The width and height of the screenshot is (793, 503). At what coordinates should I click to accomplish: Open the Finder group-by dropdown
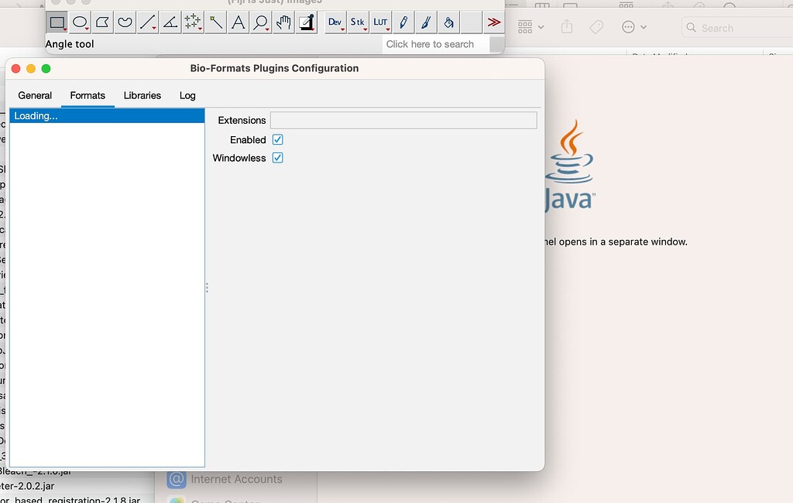pos(531,27)
